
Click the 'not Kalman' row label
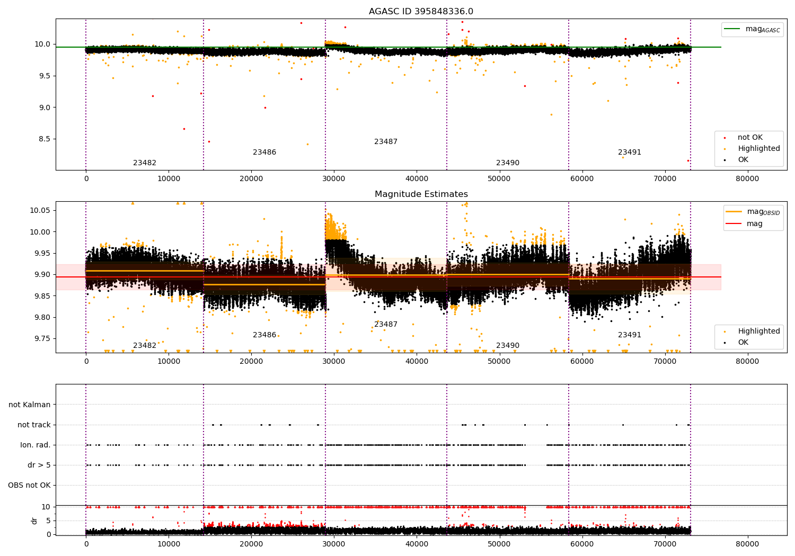coord(30,405)
